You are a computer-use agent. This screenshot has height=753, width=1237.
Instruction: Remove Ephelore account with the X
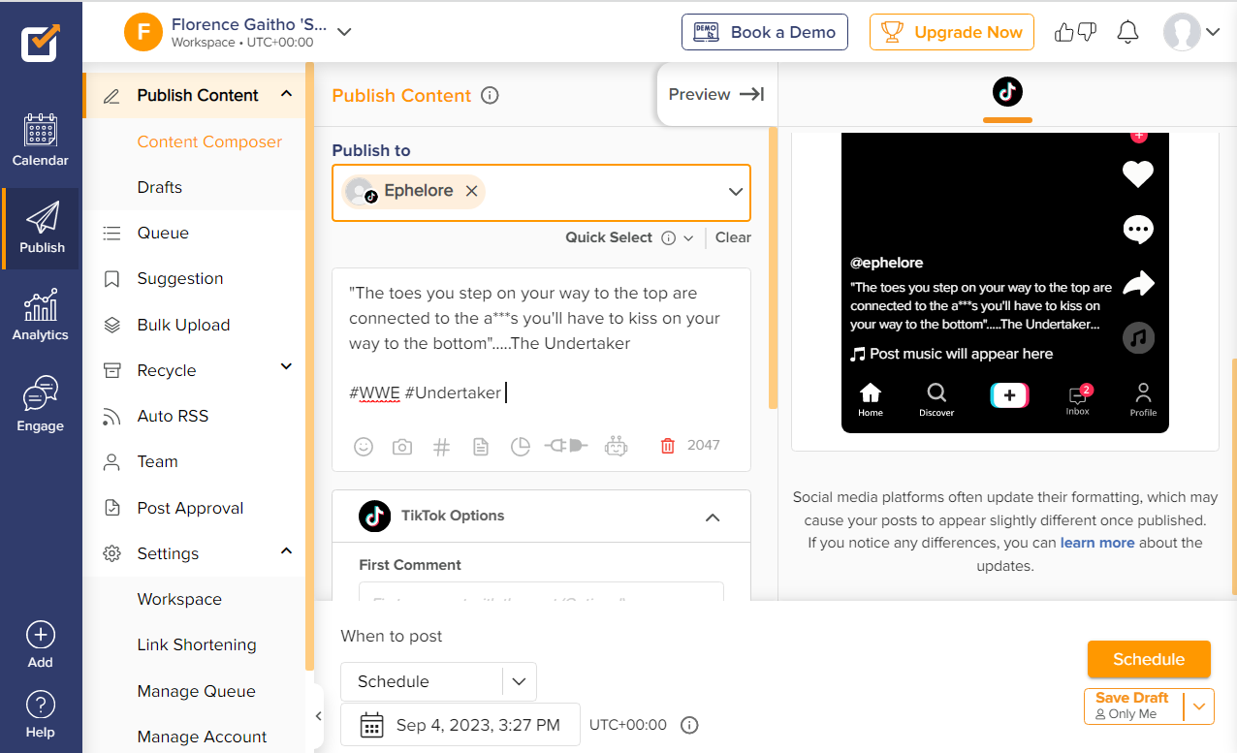coord(471,191)
